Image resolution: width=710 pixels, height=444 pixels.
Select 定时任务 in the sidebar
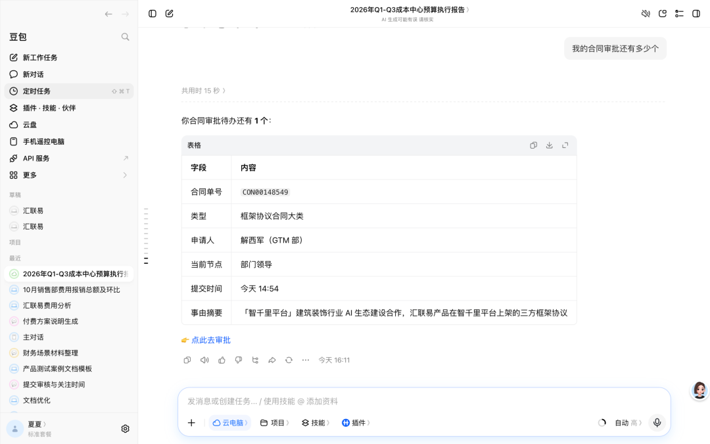click(69, 91)
